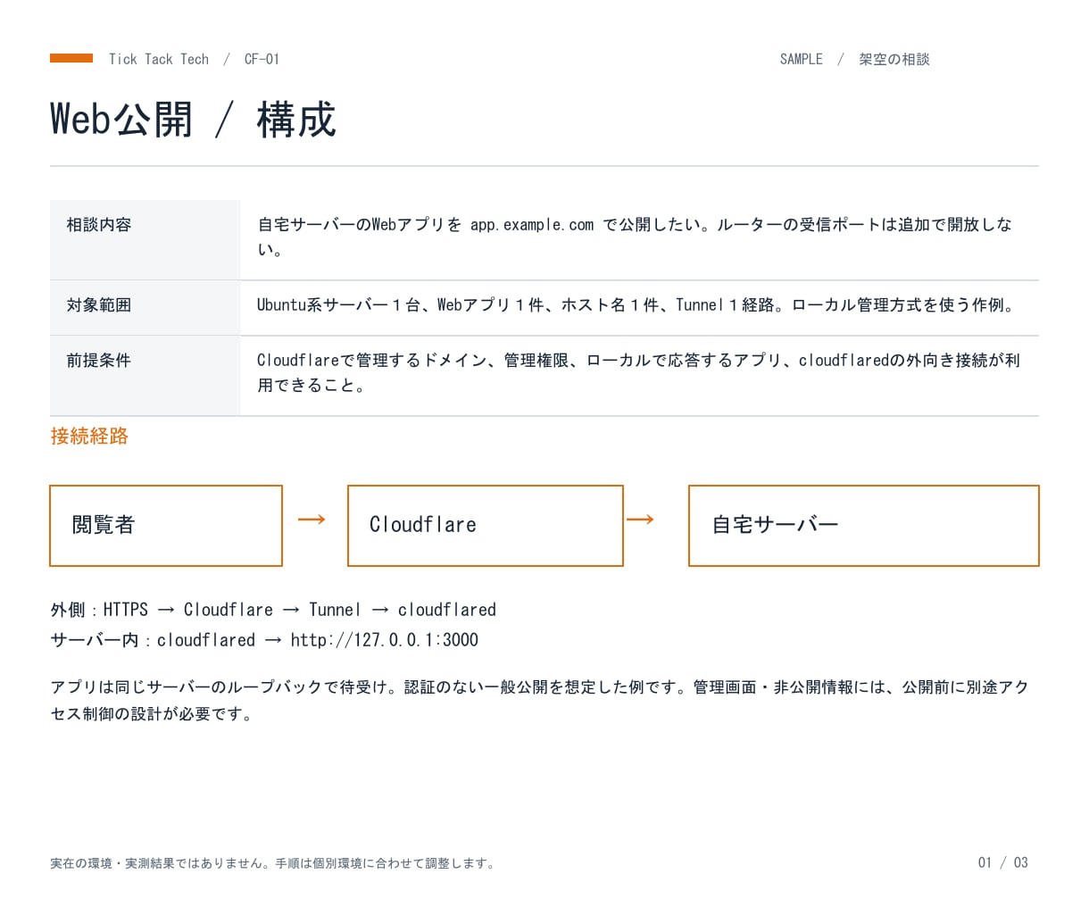Click the '自宅サーバー' diagram box
1089x907 pixels.
pos(864,526)
